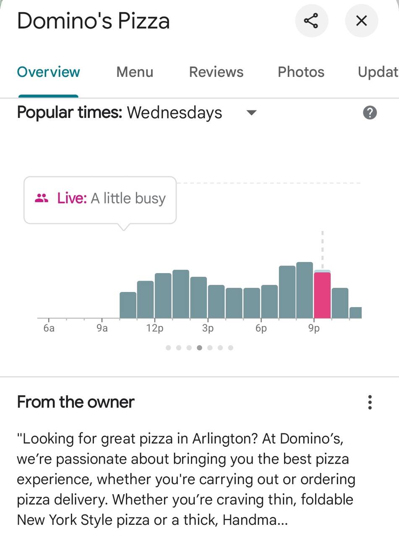This screenshot has height=537, width=399.
Task: Tap the tallest bar before 9p
Action: point(305,290)
